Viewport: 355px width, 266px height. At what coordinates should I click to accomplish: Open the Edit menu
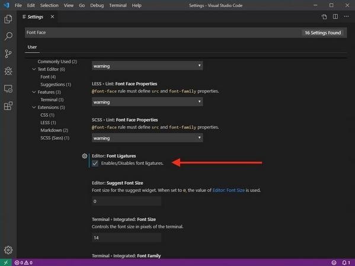click(x=31, y=5)
